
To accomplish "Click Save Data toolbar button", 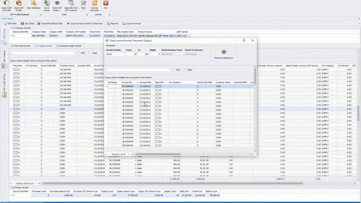I will (28, 24).
